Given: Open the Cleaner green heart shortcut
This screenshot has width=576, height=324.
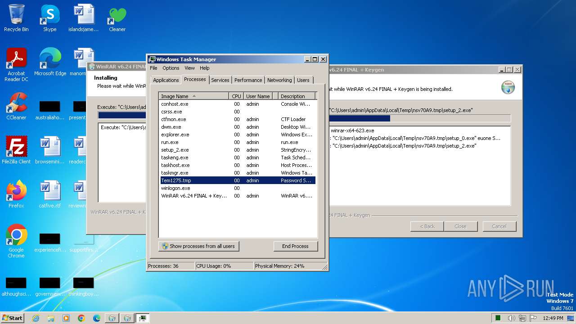Looking at the screenshot, I should [117, 18].
